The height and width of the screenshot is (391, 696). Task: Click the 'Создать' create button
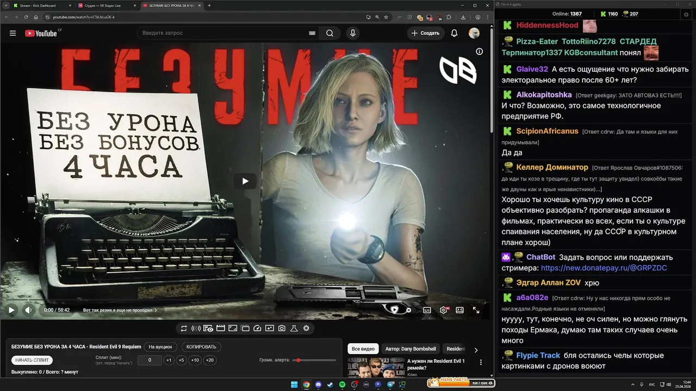pyautogui.click(x=426, y=33)
